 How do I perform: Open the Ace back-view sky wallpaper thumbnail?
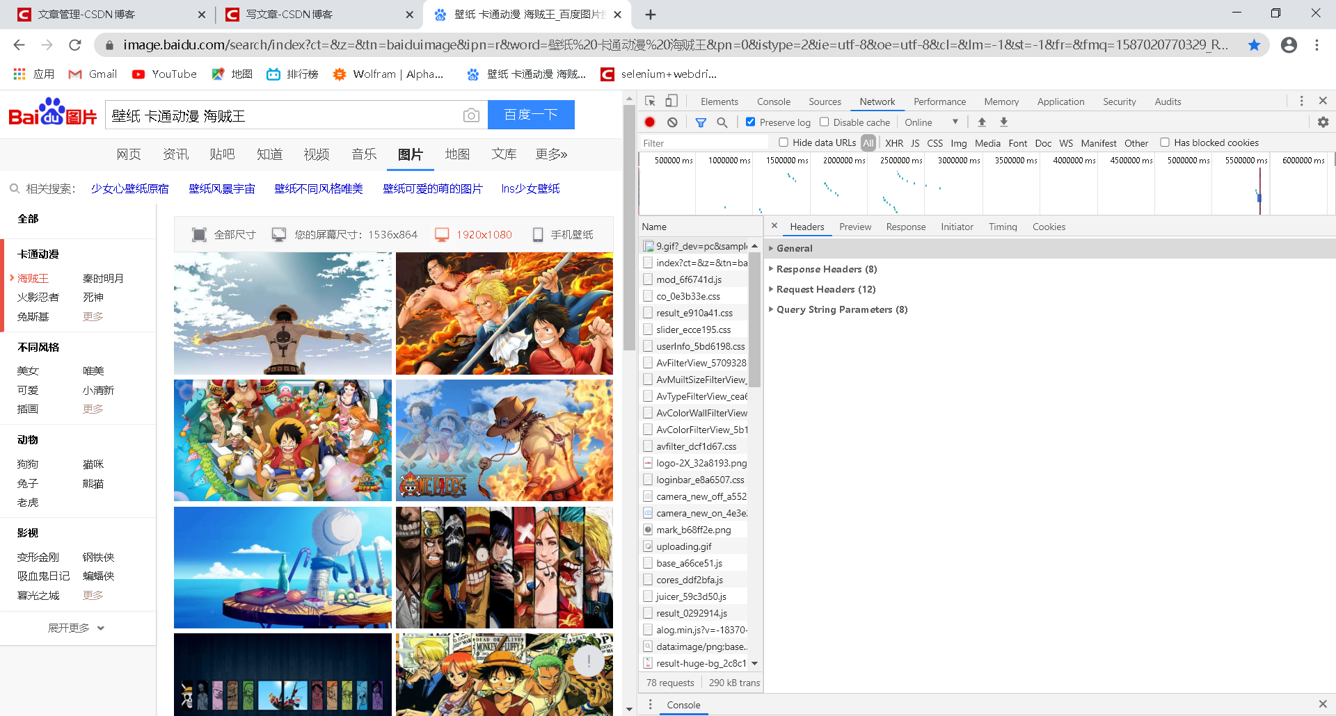(x=283, y=314)
